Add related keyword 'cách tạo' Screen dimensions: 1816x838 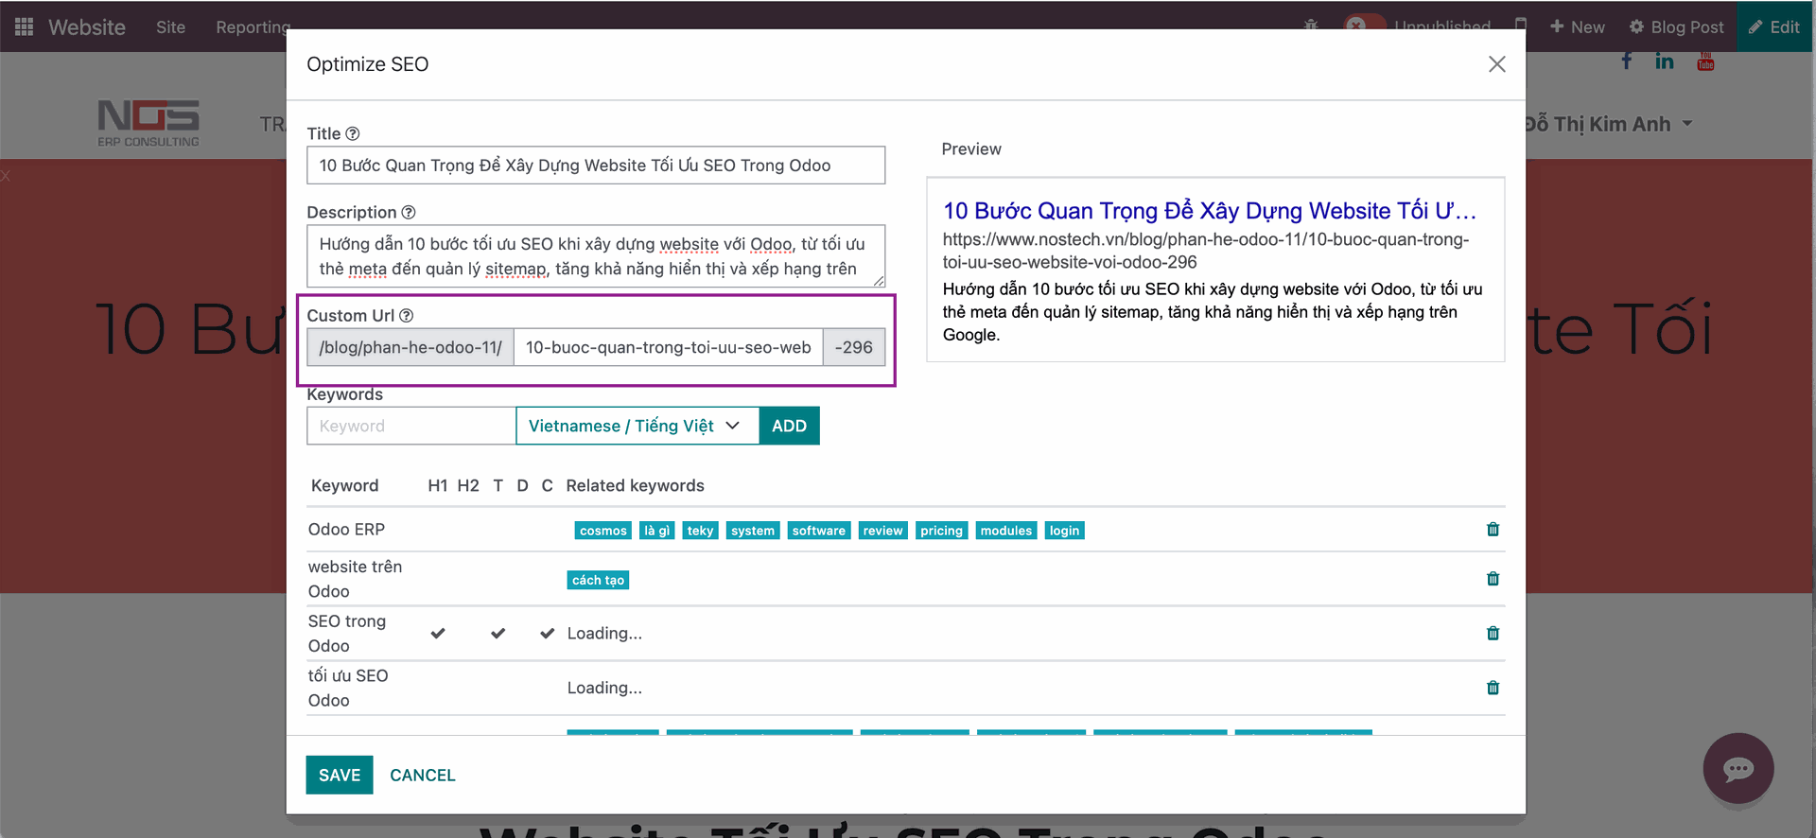598,580
